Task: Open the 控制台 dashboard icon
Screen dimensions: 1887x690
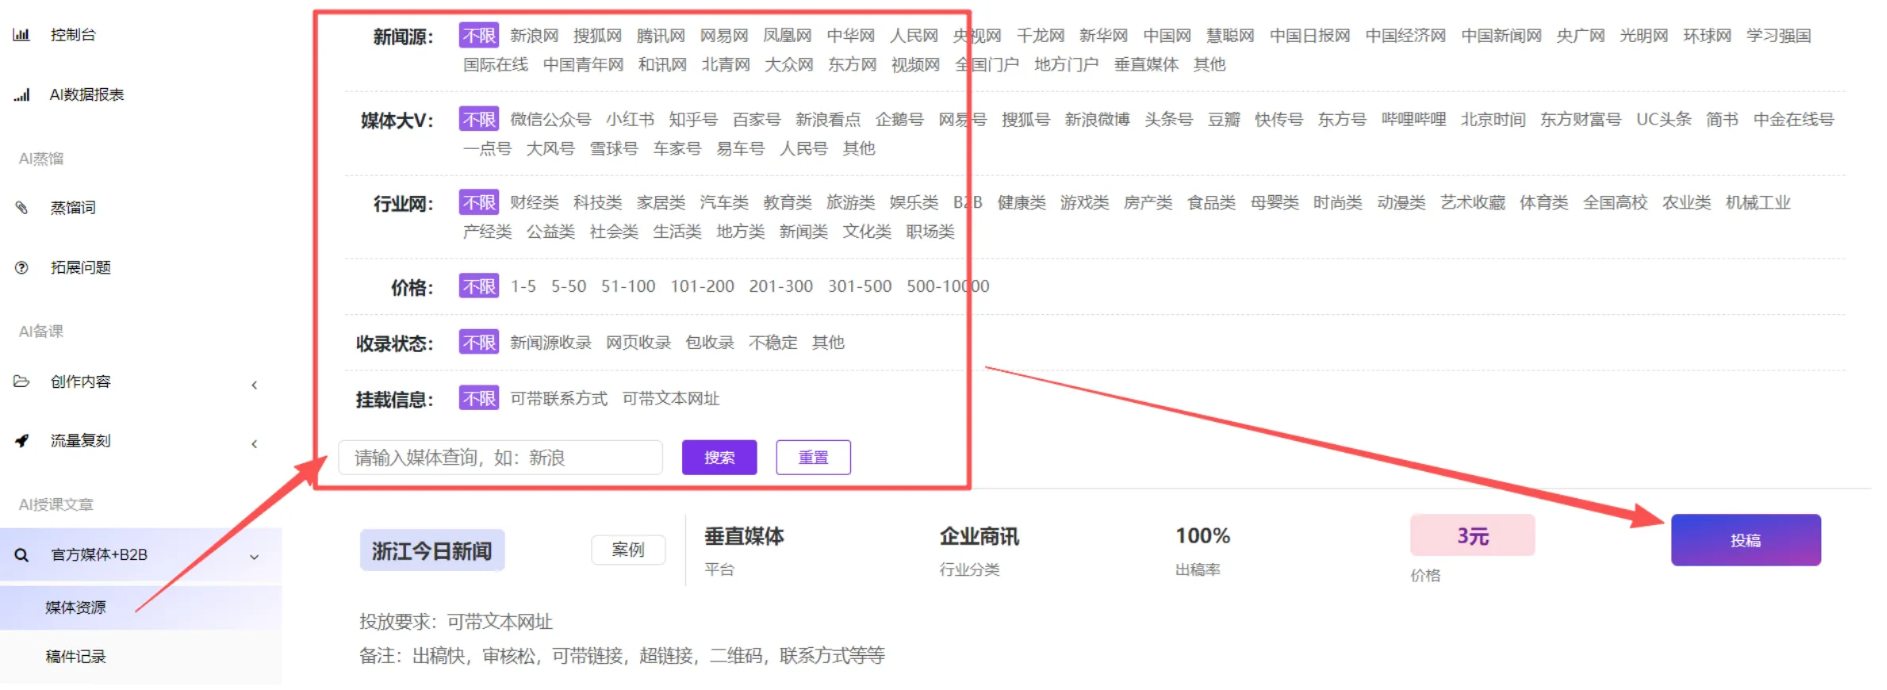Action: tap(21, 35)
